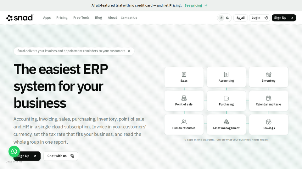The image size is (302, 169).
Task: Open the Blog page
Action: click(x=98, y=18)
